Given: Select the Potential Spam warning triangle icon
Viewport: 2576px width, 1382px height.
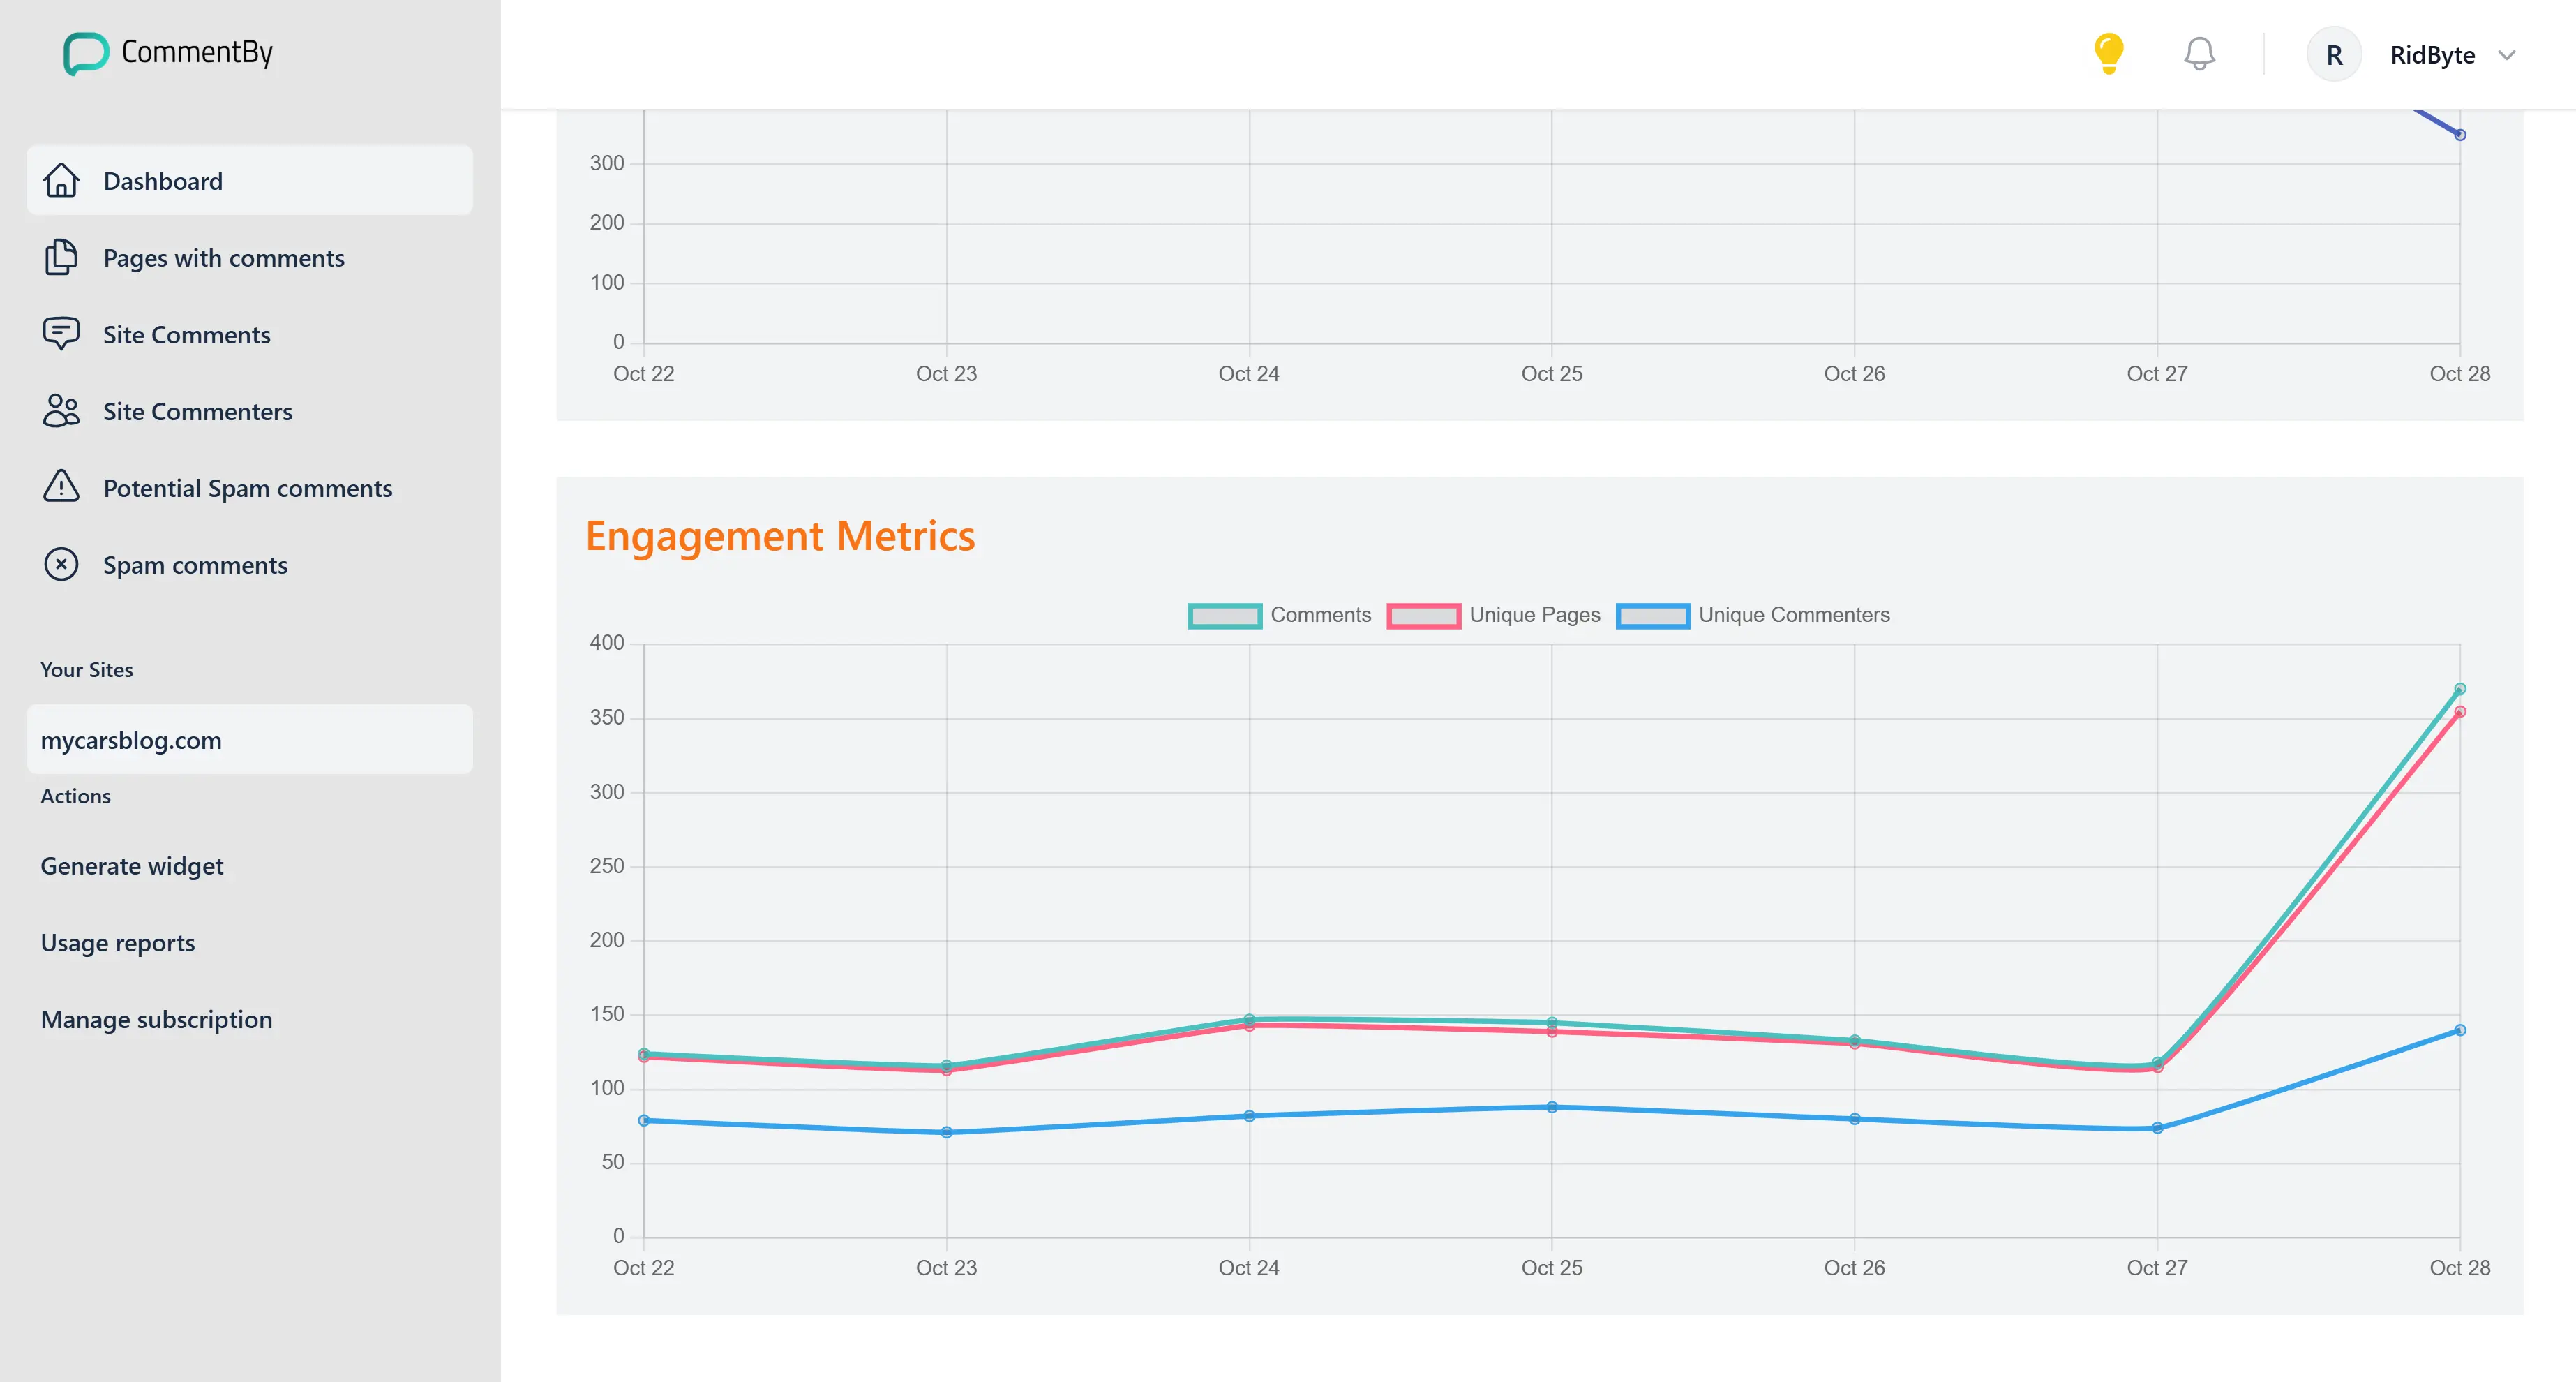Looking at the screenshot, I should 61,487.
